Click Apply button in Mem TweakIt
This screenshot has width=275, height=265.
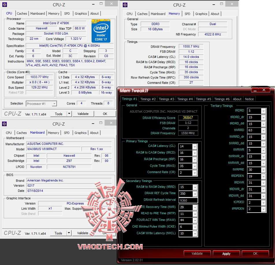click(226, 254)
